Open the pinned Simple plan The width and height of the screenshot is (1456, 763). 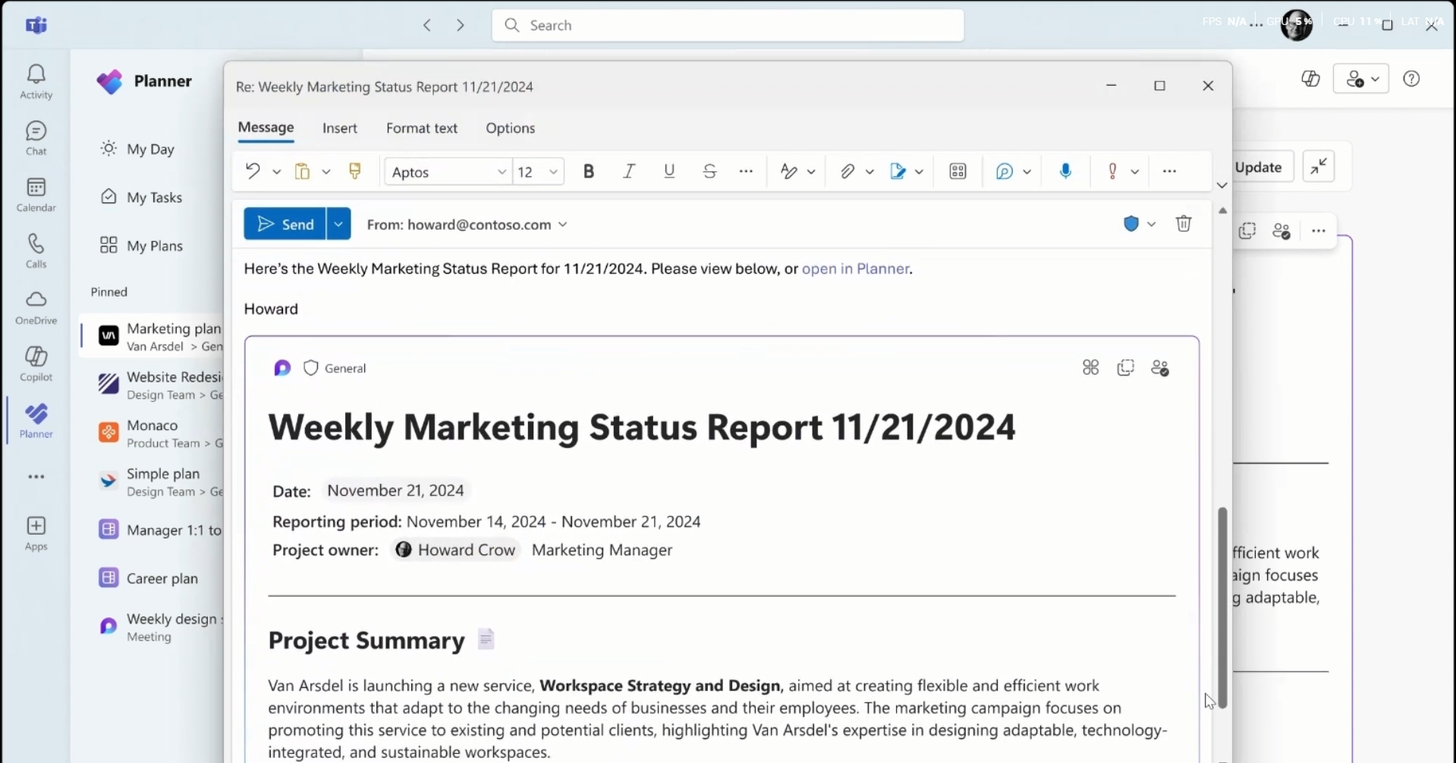[x=153, y=482]
